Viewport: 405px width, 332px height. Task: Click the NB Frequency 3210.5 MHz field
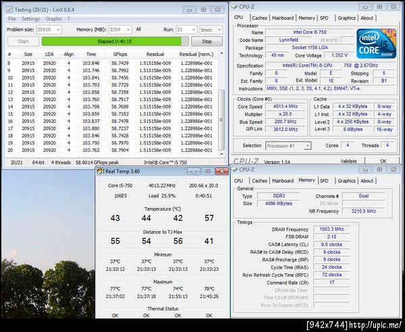pos(363,211)
